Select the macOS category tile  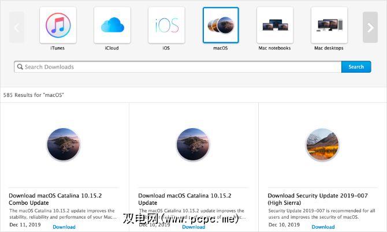click(221, 25)
